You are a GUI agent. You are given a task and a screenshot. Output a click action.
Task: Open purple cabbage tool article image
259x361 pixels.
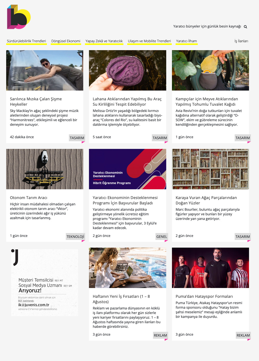click(128, 70)
